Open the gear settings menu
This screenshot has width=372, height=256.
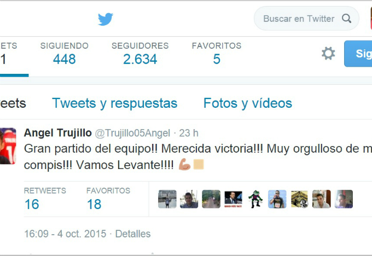tap(328, 54)
